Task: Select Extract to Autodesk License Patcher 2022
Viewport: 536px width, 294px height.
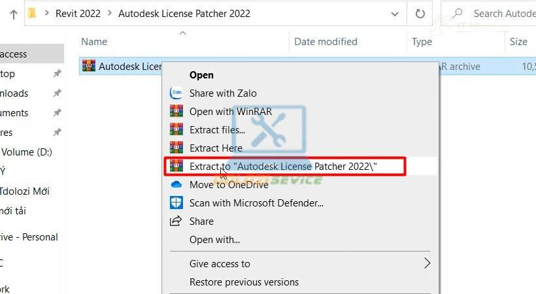Action: coord(283,167)
